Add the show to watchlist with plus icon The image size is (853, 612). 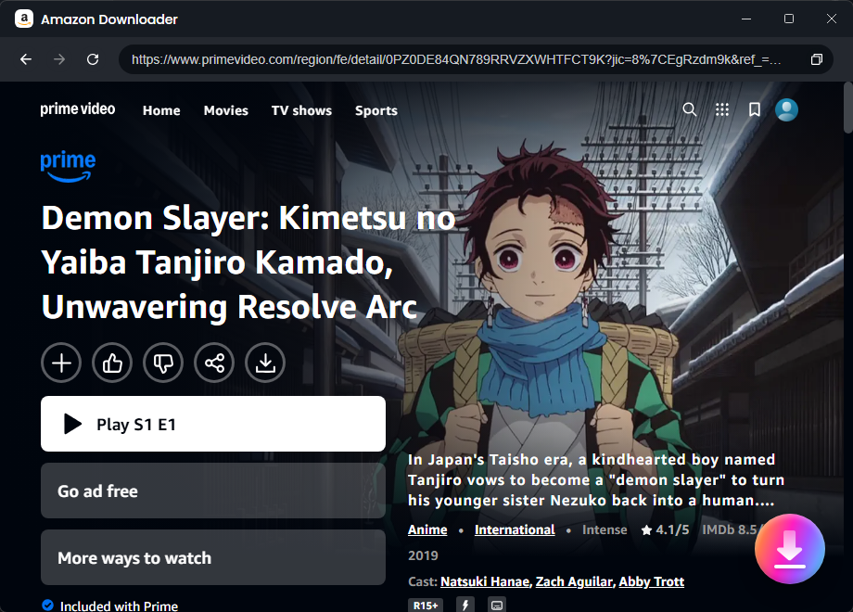click(61, 363)
